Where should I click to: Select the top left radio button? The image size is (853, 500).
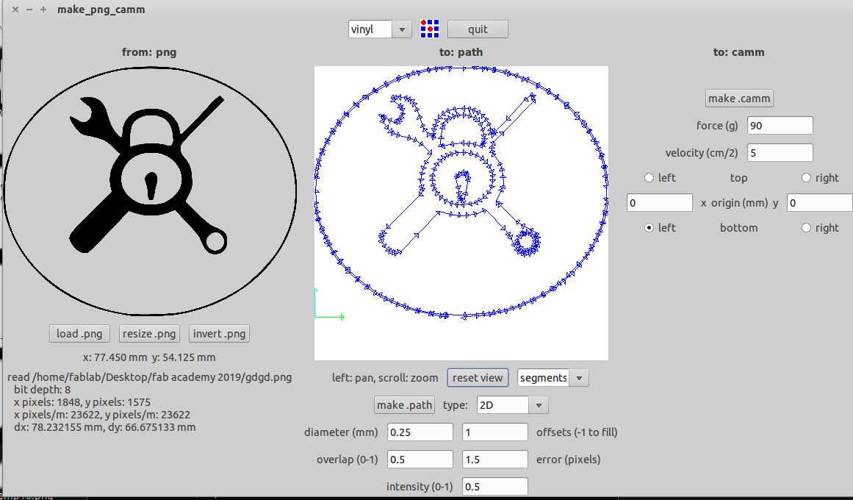[649, 177]
